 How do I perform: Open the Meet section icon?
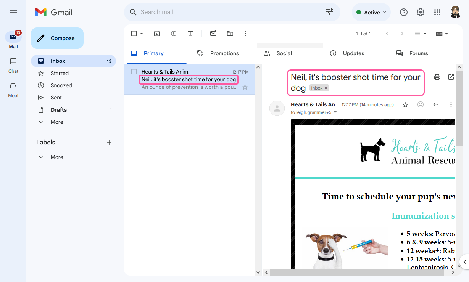click(13, 86)
